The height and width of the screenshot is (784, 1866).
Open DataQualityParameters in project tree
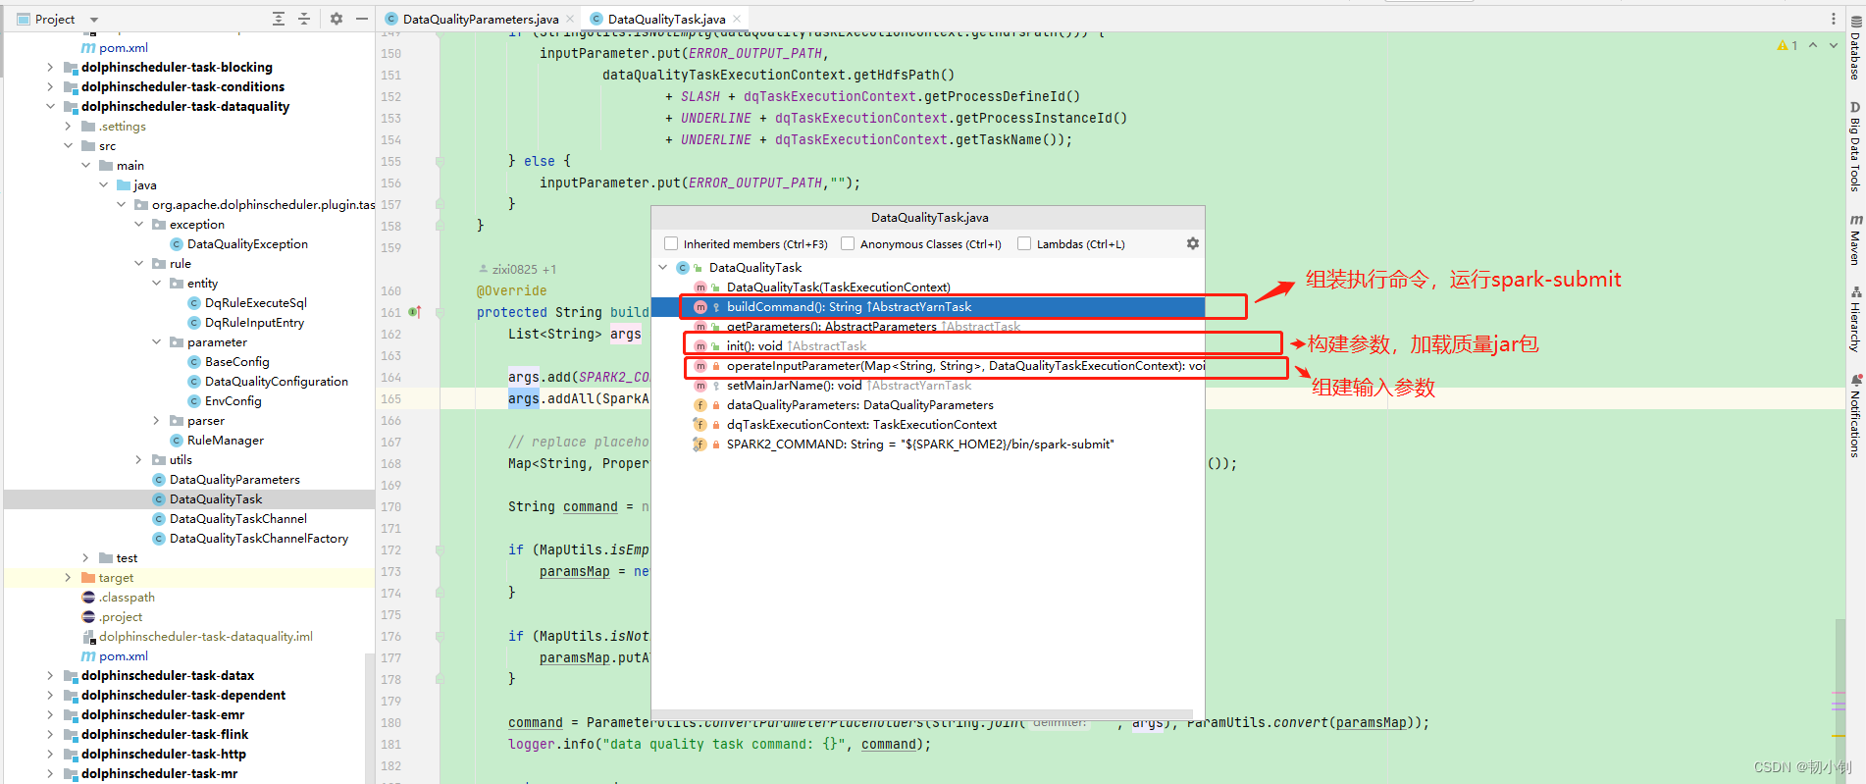tap(234, 479)
